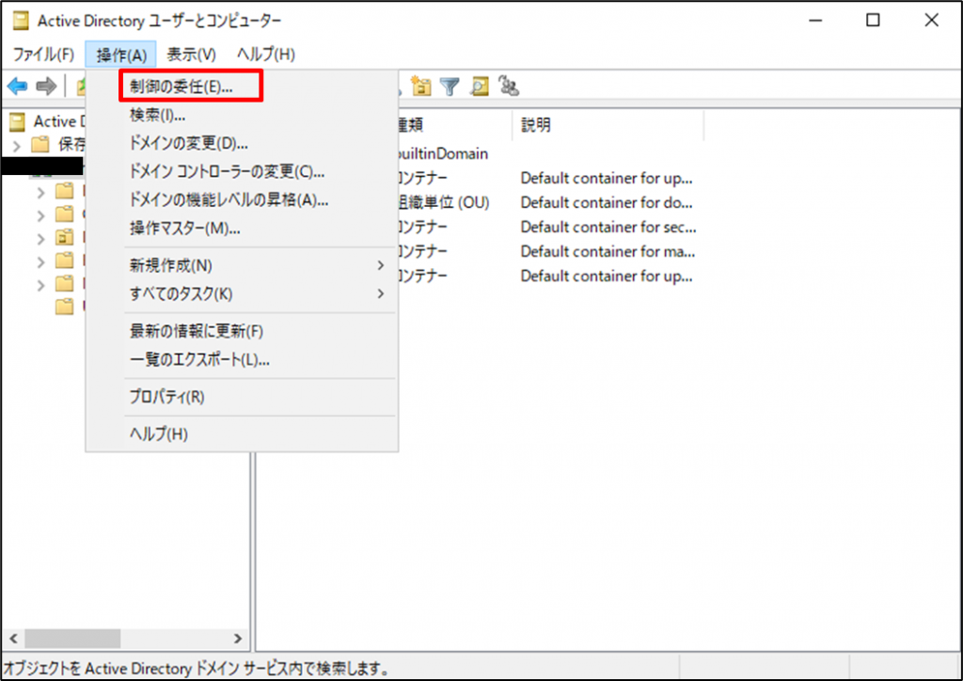Screen dimensions: 963x681
Task: Click the application icon in title bar
Action: 21,21
